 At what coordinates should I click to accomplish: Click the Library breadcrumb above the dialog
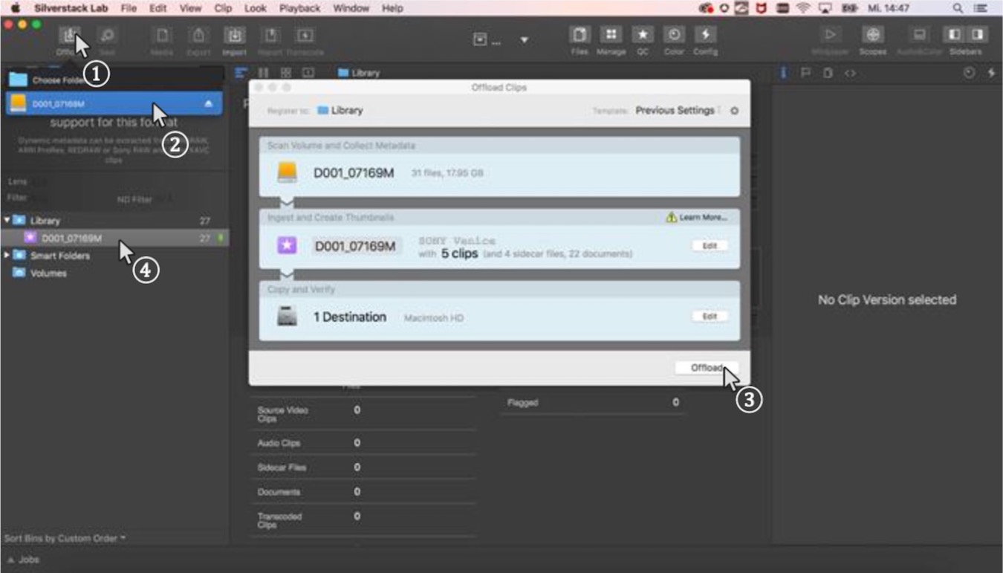pyautogui.click(x=359, y=73)
